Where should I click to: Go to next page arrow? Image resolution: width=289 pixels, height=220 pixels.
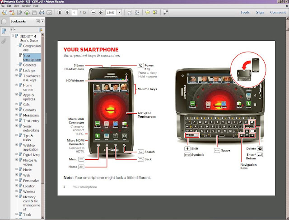[67, 12]
